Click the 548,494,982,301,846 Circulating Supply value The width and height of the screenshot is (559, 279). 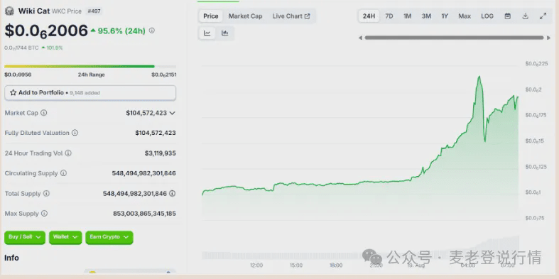point(143,173)
